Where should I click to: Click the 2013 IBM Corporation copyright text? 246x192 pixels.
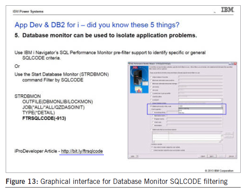tap(219, 170)
